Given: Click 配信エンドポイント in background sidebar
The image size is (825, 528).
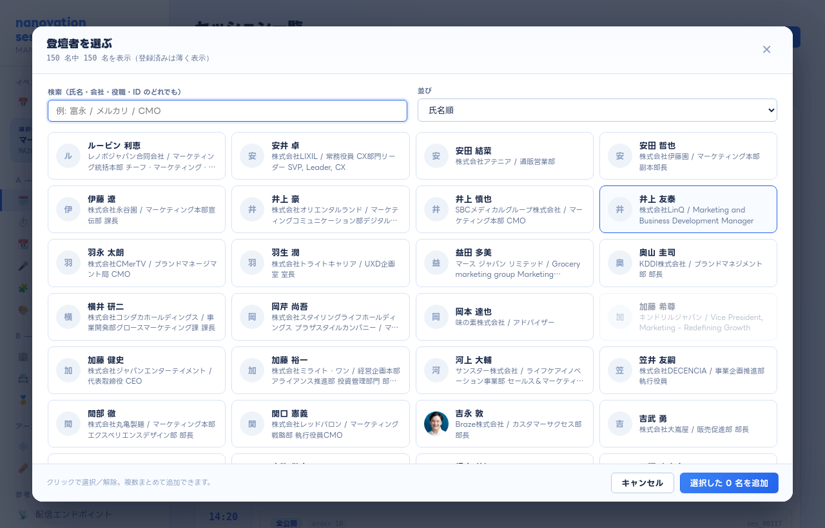Looking at the screenshot, I should click(x=74, y=514).
